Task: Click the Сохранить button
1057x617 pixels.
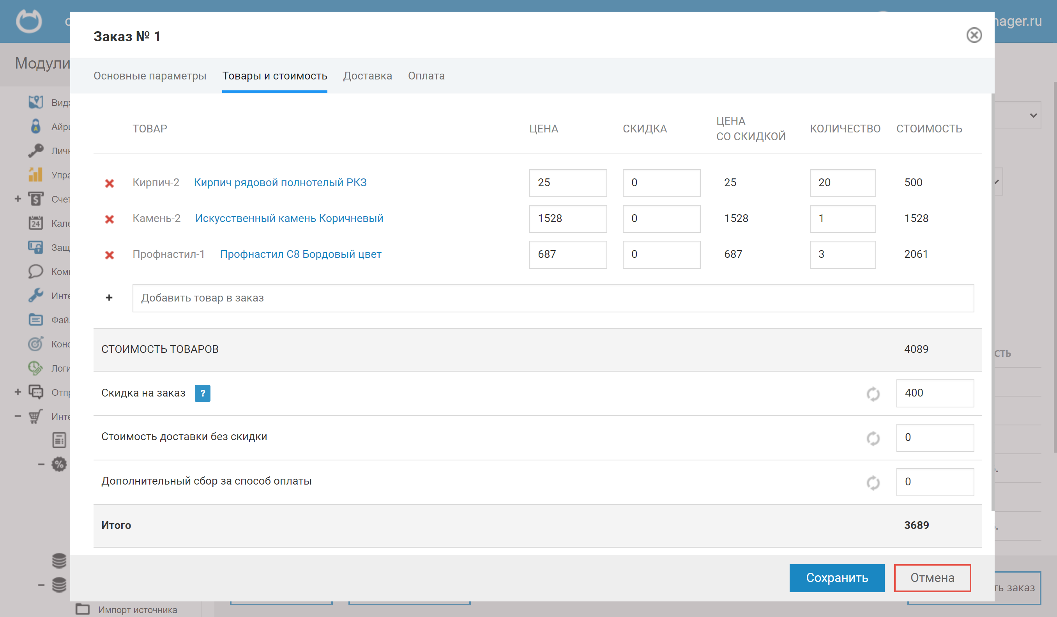Action: point(837,578)
